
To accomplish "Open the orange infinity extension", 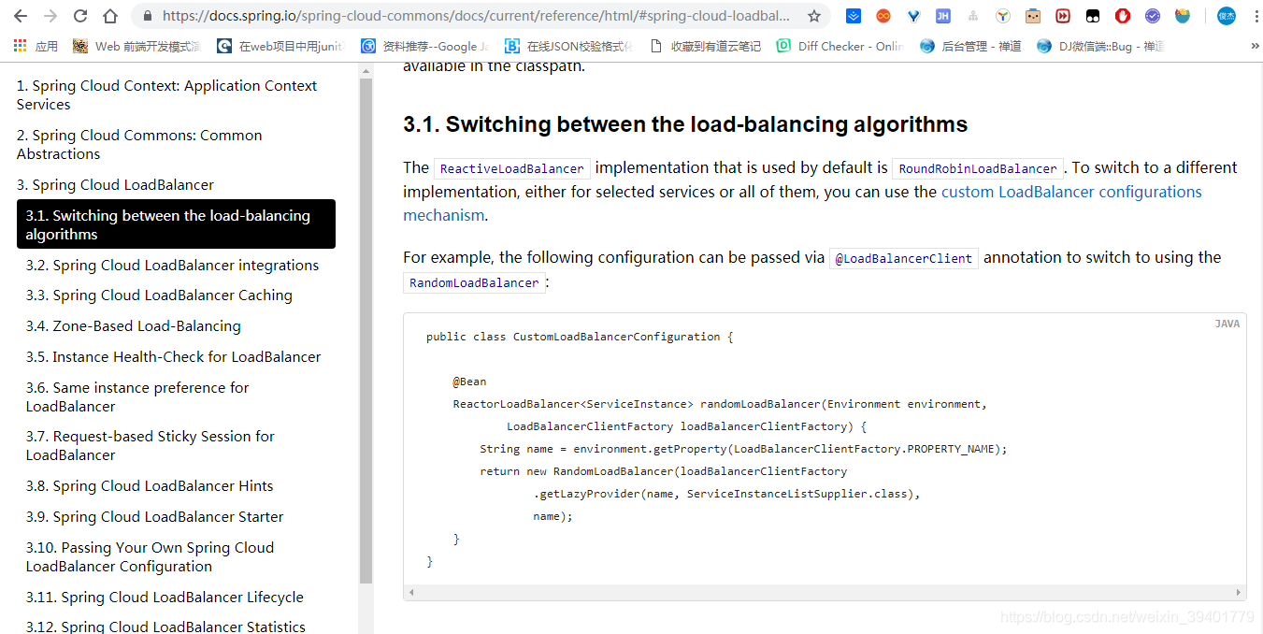I will 883,16.
